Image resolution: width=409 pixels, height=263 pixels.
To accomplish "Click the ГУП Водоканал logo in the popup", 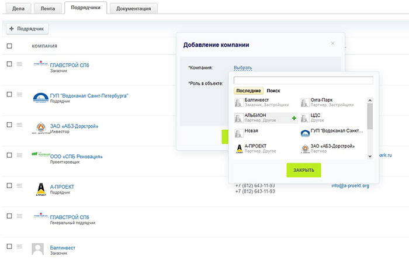I will tap(304, 133).
